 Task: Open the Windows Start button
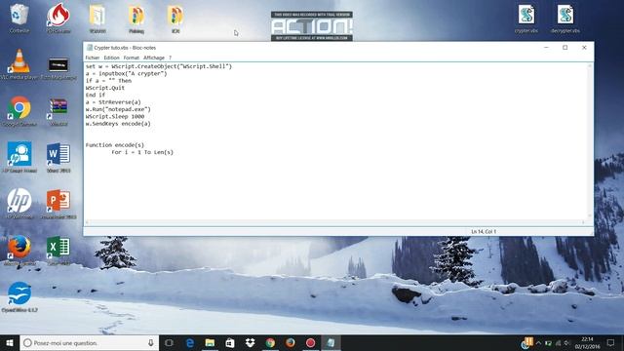[10, 342]
